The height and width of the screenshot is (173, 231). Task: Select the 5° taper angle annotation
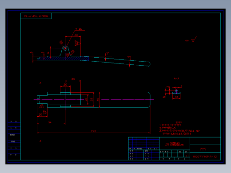click(108, 53)
